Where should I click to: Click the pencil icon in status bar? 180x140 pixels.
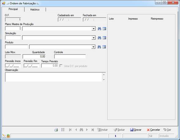pos(4,136)
